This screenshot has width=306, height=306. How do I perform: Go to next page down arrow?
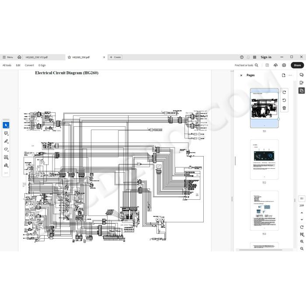pos(302,219)
